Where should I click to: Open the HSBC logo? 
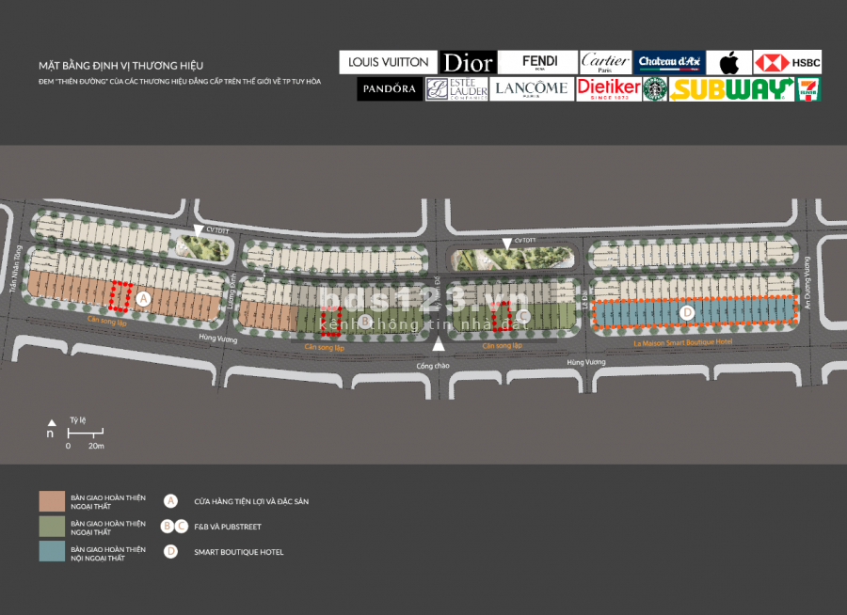[788, 63]
